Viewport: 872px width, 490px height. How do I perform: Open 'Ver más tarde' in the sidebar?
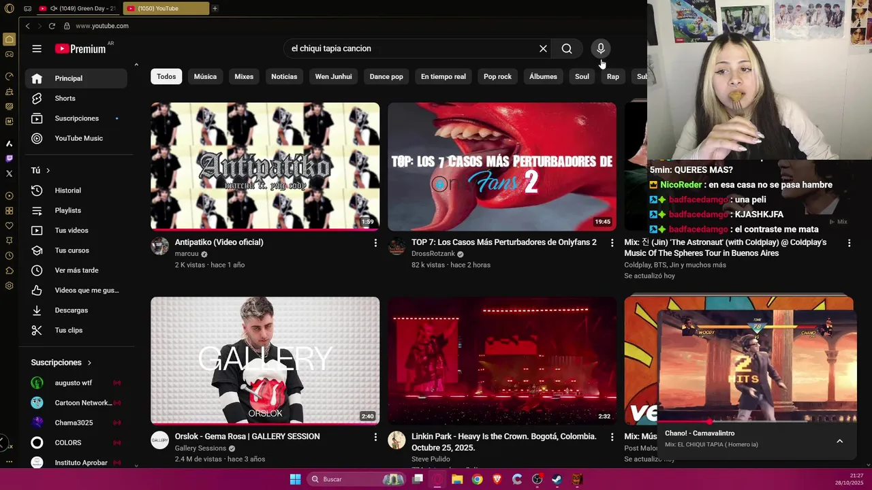[76, 270]
